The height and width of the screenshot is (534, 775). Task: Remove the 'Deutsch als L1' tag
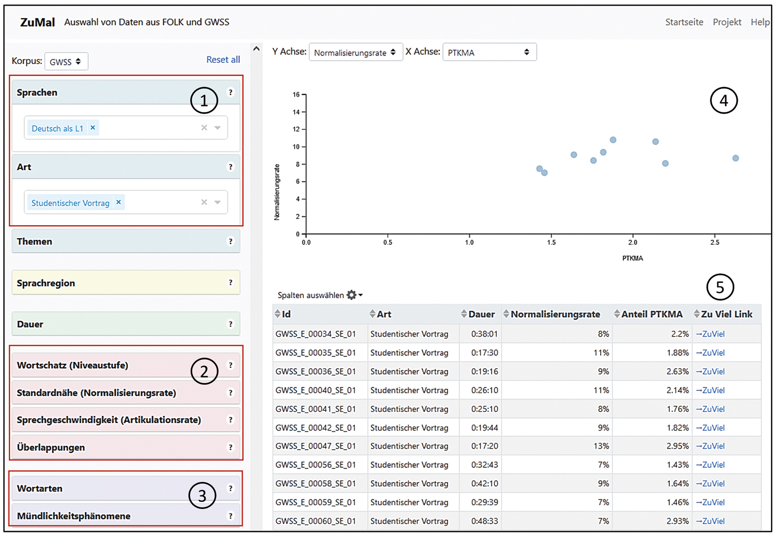(x=93, y=128)
